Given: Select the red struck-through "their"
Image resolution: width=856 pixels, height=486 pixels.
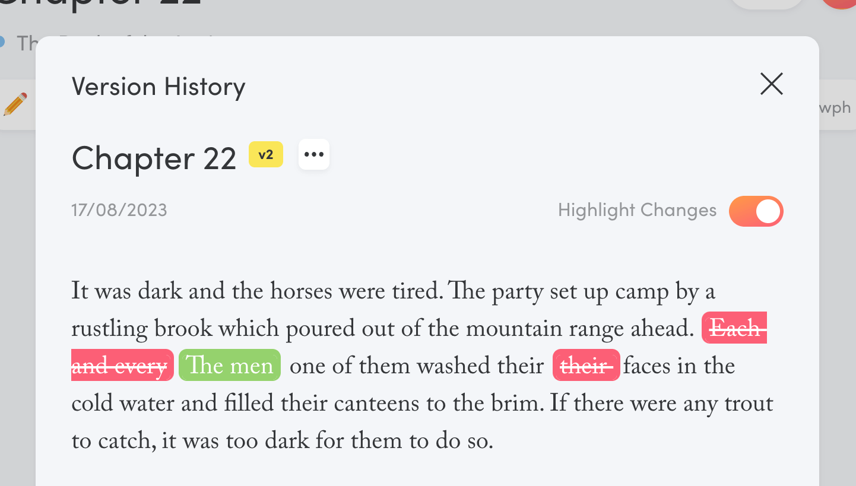Looking at the screenshot, I should [x=586, y=366].
